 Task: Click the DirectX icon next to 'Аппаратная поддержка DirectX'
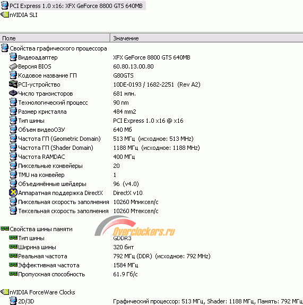(x=13, y=192)
